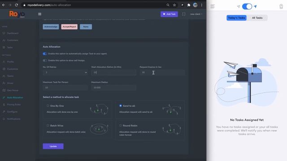The height and width of the screenshot is (161, 287).
Task: Open the Chrome profile avatar
Action: [x=196, y=5]
